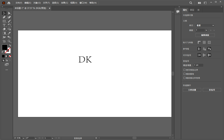The width and height of the screenshot is (224, 140).
Task: Open the artboard navigation dropdown in status bar
Action: point(52,138)
